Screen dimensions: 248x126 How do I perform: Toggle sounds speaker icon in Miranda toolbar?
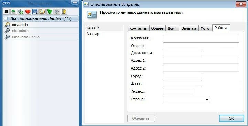pos(21,12)
